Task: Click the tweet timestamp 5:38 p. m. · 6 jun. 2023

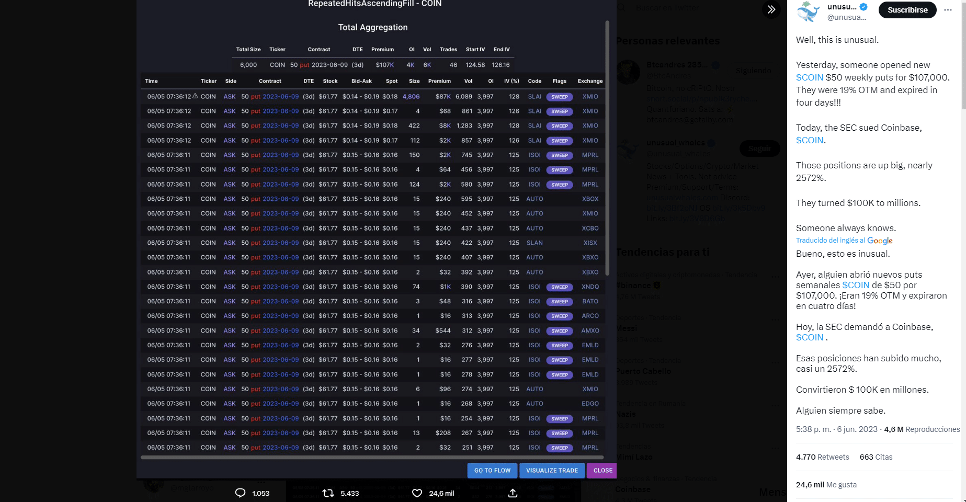Action: [836, 429]
